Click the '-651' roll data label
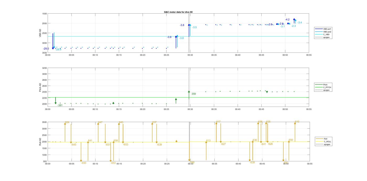Screen dimensions: 367x181 click(x=108, y=145)
